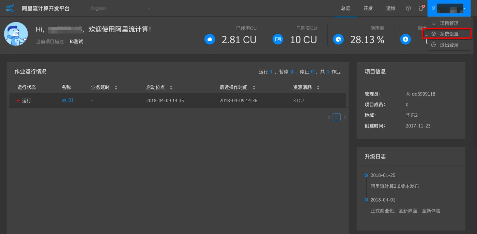Sort by 最近操作时间 column arrows

pos(254,88)
